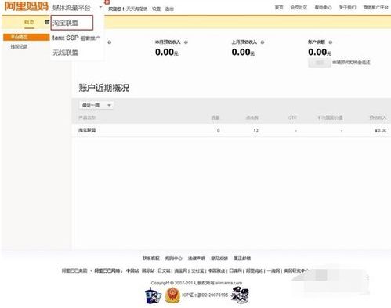
Task: Open 会员社区 in the top navigation
Action: click(x=299, y=8)
